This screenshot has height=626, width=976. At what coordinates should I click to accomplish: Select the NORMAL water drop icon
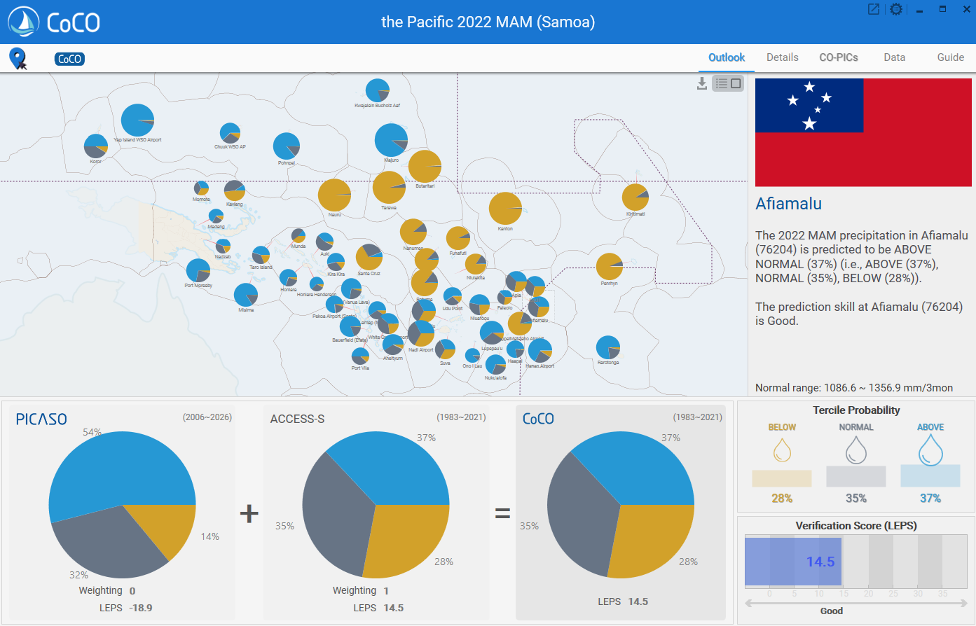tap(855, 450)
